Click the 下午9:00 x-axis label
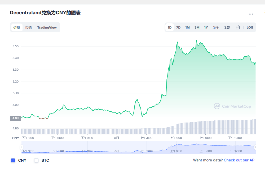 [x=87, y=138]
